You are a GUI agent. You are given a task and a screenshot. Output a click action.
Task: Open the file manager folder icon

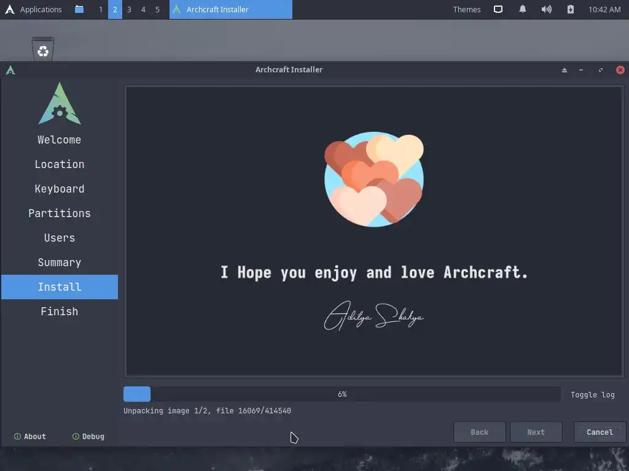(79, 9)
